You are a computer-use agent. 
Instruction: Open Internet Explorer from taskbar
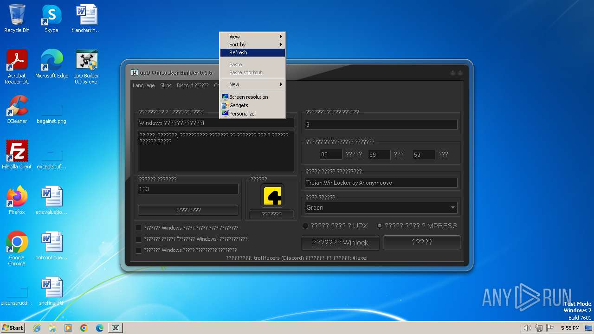tap(37, 328)
